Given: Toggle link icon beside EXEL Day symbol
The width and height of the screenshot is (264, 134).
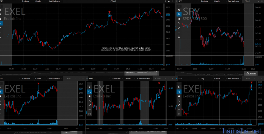Looking at the screenshot, I should [177, 79].
